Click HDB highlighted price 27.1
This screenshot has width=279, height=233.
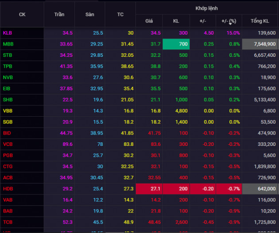coord(149,189)
